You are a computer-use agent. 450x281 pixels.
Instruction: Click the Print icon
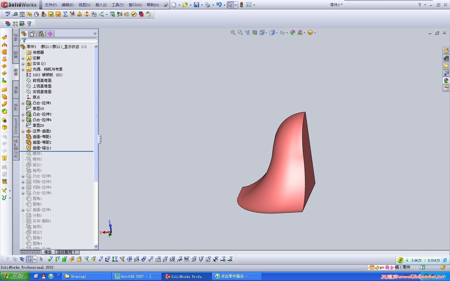point(207,5)
